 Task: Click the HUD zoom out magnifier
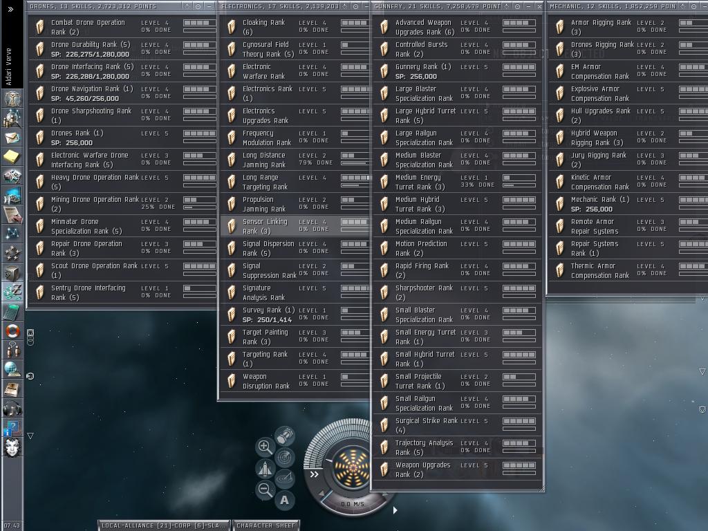coord(265,490)
